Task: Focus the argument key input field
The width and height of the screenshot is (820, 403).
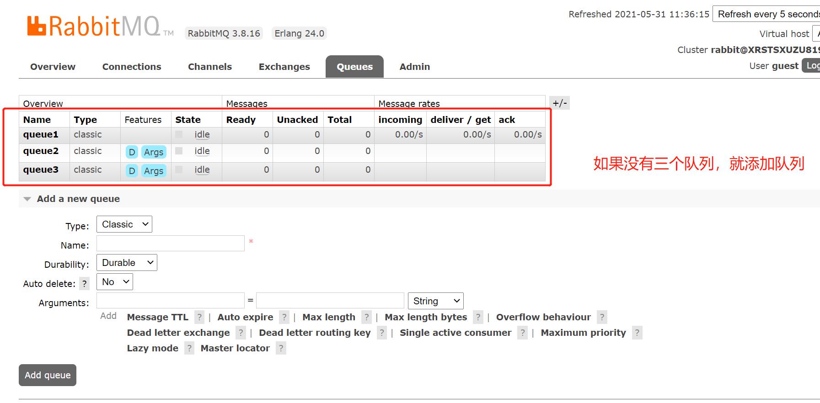Action: 171,301
